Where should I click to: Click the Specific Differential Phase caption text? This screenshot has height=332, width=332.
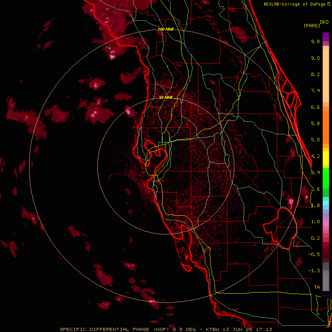pyautogui.click(x=166, y=329)
